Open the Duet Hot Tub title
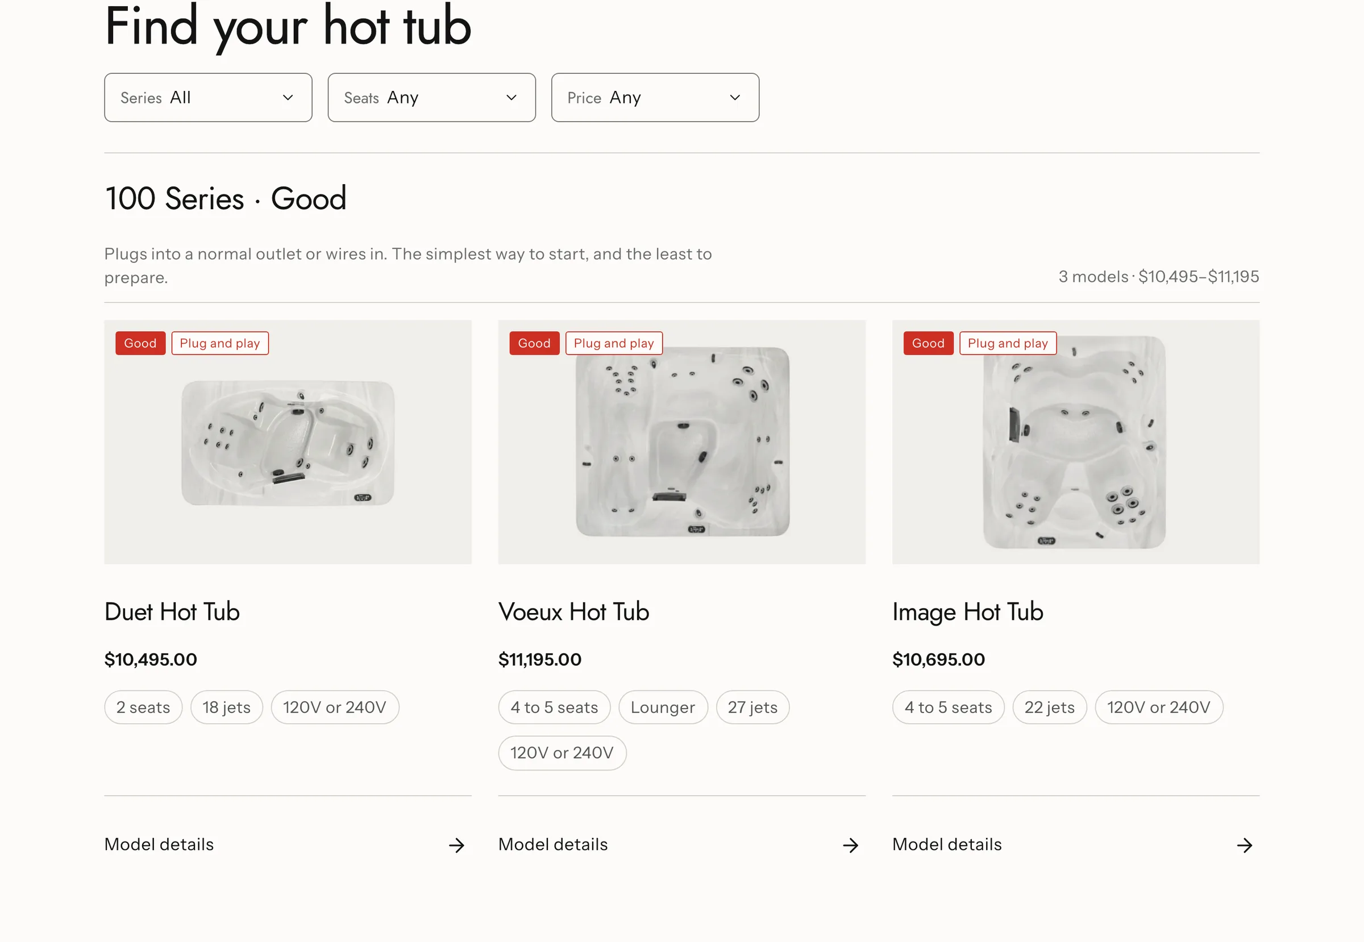This screenshot has width=1364, height=942. [172, 611]
